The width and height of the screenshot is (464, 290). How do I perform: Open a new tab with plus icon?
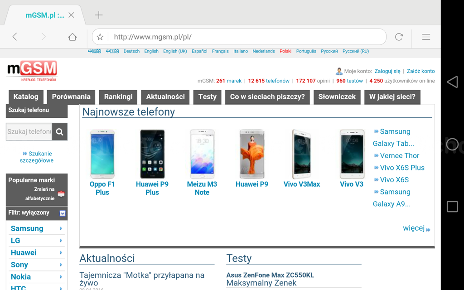[99, 15]
